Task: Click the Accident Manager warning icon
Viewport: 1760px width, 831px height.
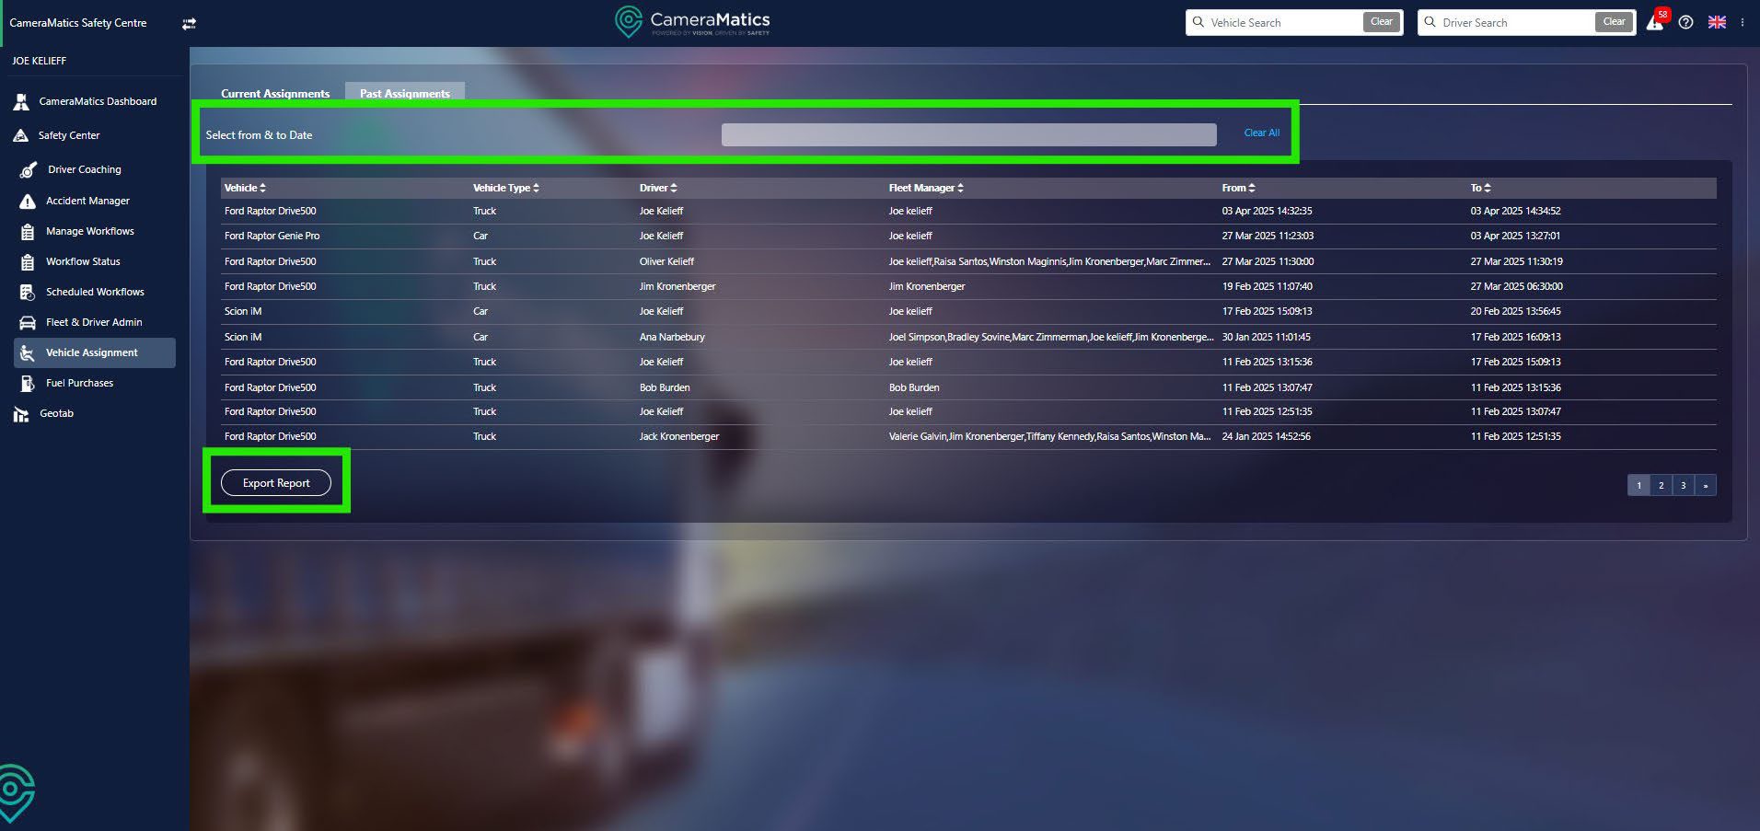Action: (28, 201)
